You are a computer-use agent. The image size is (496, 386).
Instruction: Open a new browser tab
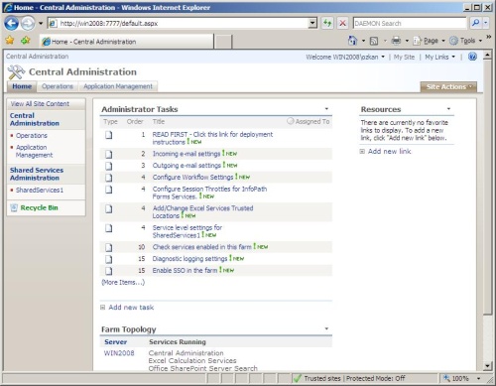point(223,42)
